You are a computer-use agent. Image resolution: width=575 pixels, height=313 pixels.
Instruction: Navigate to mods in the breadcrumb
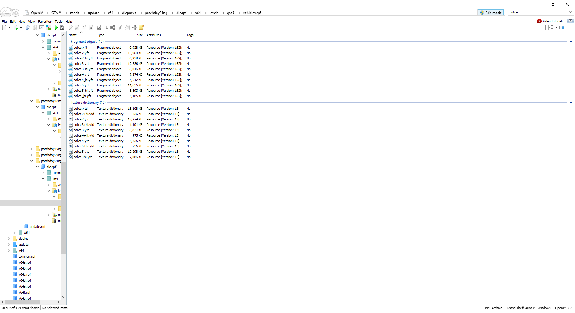coord(75,13)
